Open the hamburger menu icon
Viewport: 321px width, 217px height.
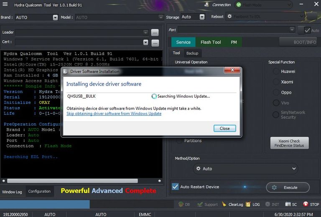pyautogui.click(x=5, y=4)
